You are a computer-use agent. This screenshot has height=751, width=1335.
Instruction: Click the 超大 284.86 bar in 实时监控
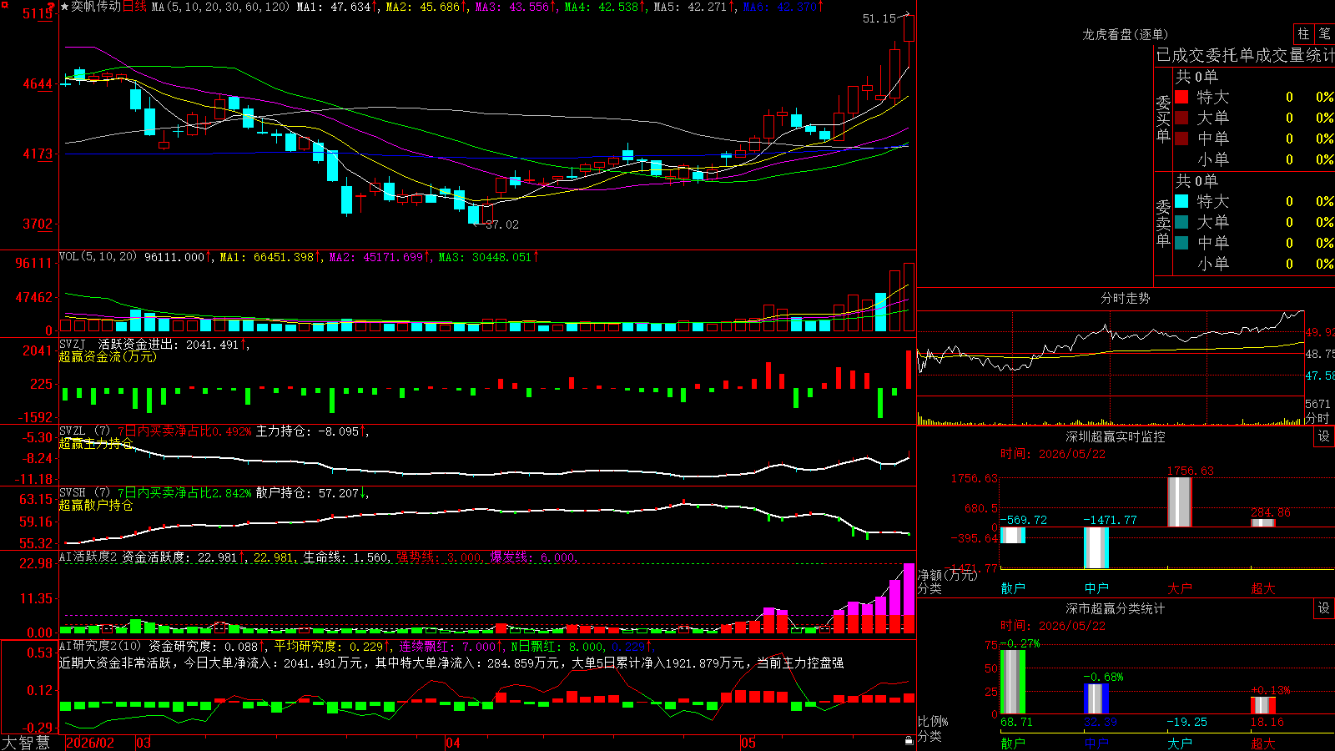1263,523
